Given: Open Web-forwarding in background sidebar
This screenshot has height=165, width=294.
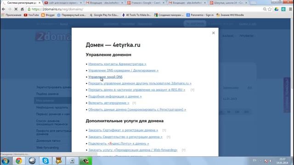Looking at the screenshot, I should (x=47, y=148).
